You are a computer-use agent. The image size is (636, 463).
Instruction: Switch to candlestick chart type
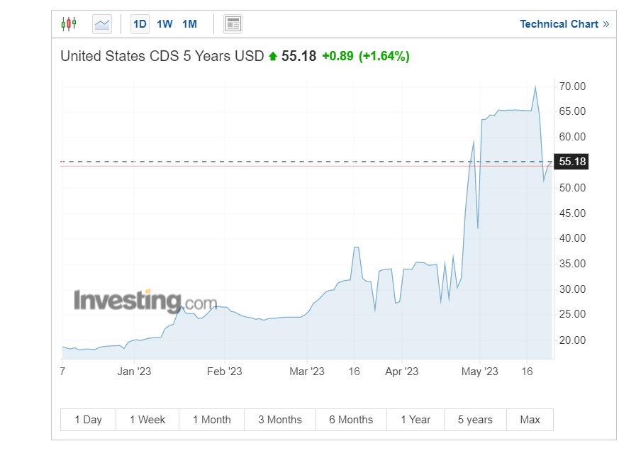click(68, 24)
